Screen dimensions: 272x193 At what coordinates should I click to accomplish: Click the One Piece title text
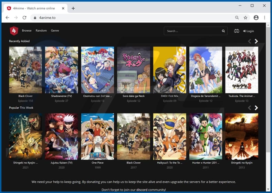tap(97, 163)
